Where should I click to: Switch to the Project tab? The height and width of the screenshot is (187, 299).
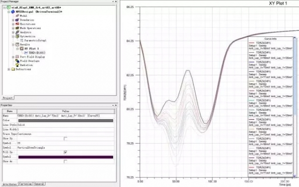point(8,98)
